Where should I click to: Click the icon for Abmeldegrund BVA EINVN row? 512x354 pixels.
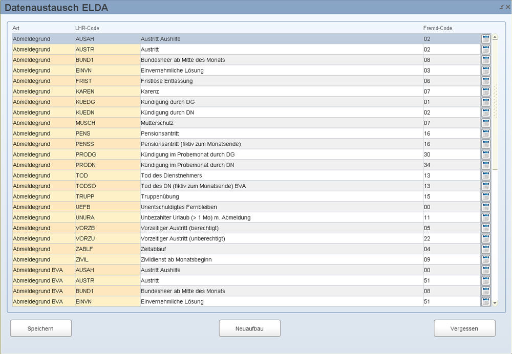pyautogui.click(x=485, y=301)
